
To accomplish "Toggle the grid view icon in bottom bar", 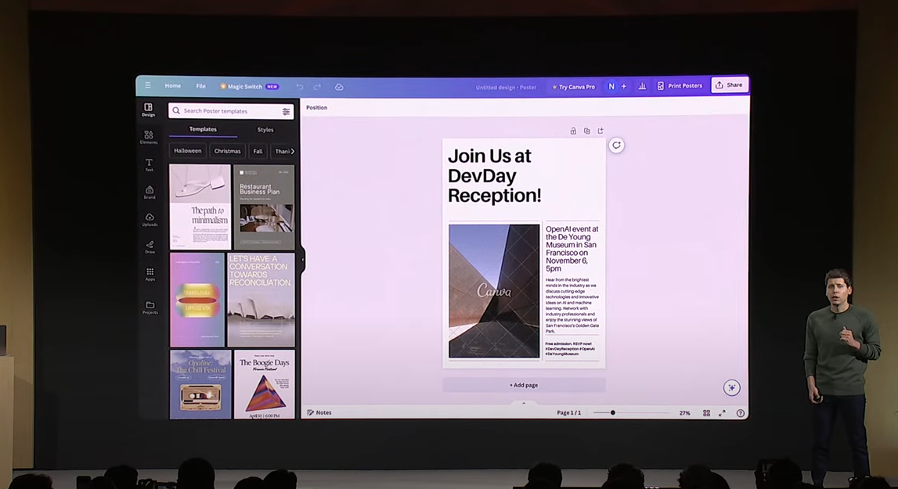I will (706, 413).
